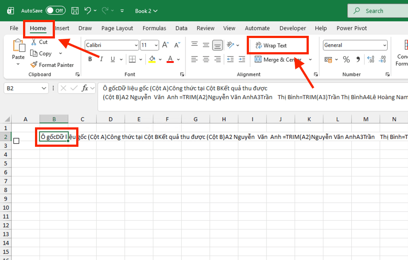Click Increase Font Size icon

click(166, 45)
